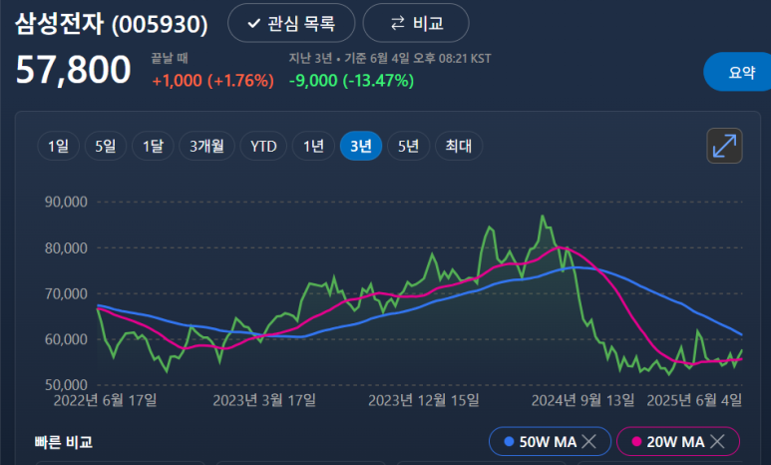771x465 pixels.
Task: Select the 5일 time range
Action: [x=105, y=146]
